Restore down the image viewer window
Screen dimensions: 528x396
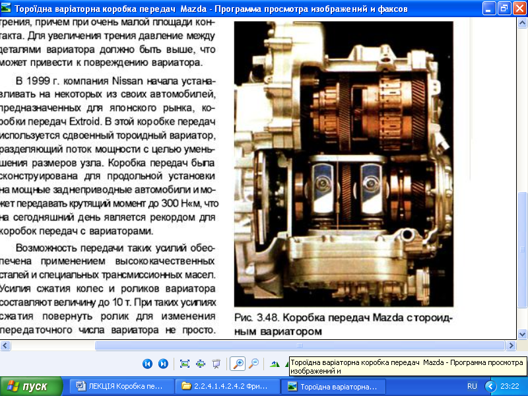click(504, 8)
